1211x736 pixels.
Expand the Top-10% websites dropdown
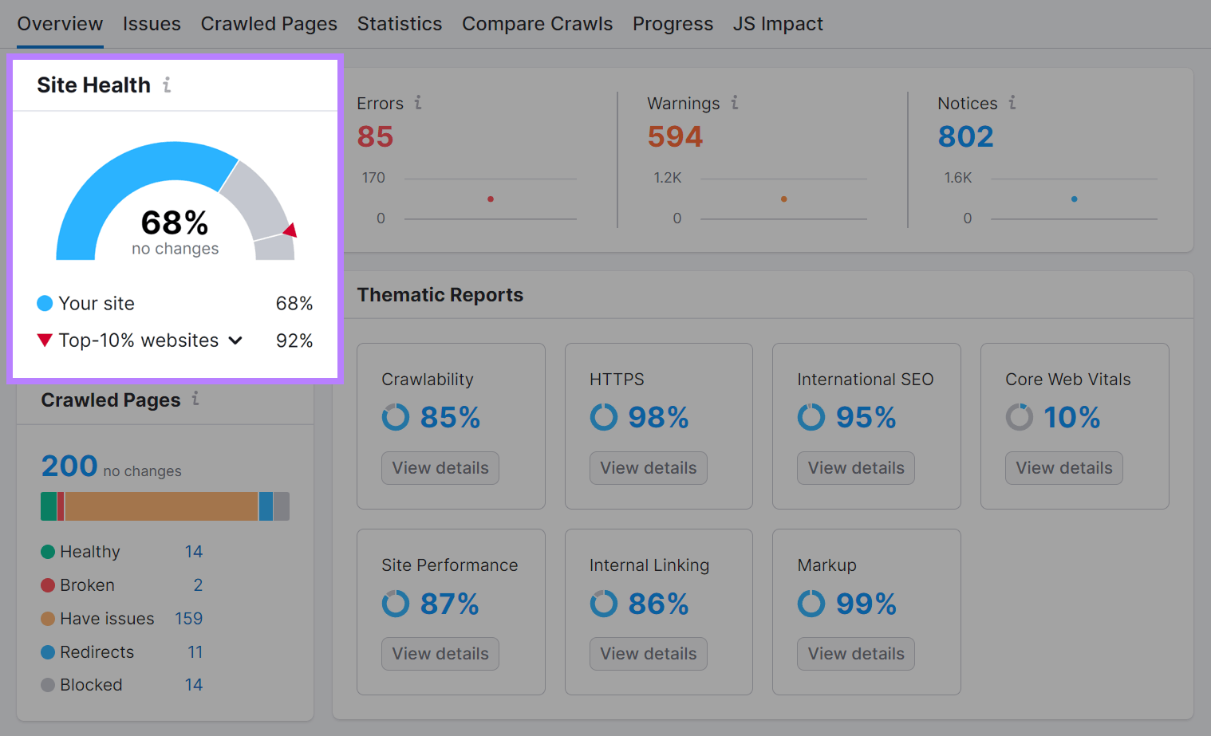[235, 340]
